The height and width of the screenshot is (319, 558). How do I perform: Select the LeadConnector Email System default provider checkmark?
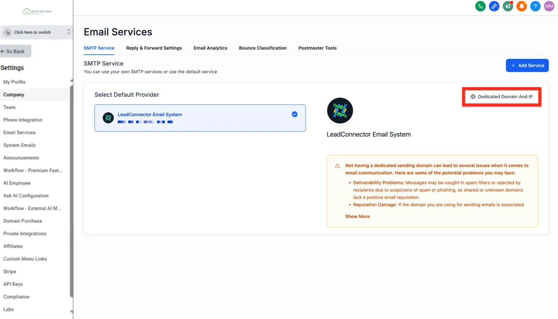[294, 114]
